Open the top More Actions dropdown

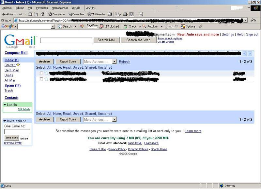pos(100,61)
